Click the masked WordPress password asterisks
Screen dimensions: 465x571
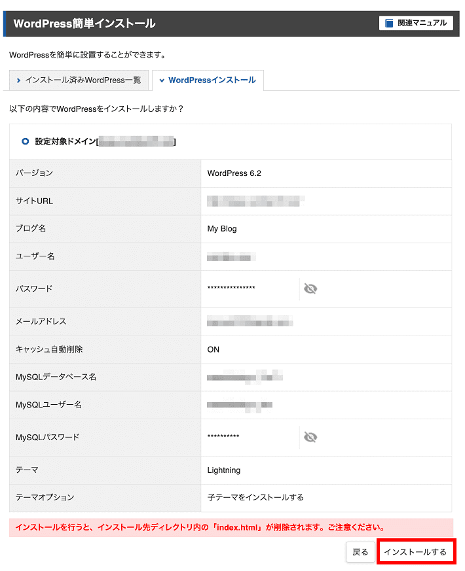tap(231, 288)
